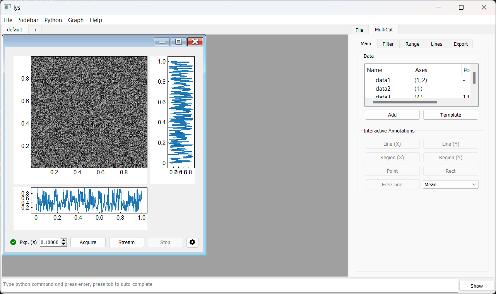Maximize the inner graph subwindow
The width and height of the screenshot is (496, 294).
[x=178, y=42]
